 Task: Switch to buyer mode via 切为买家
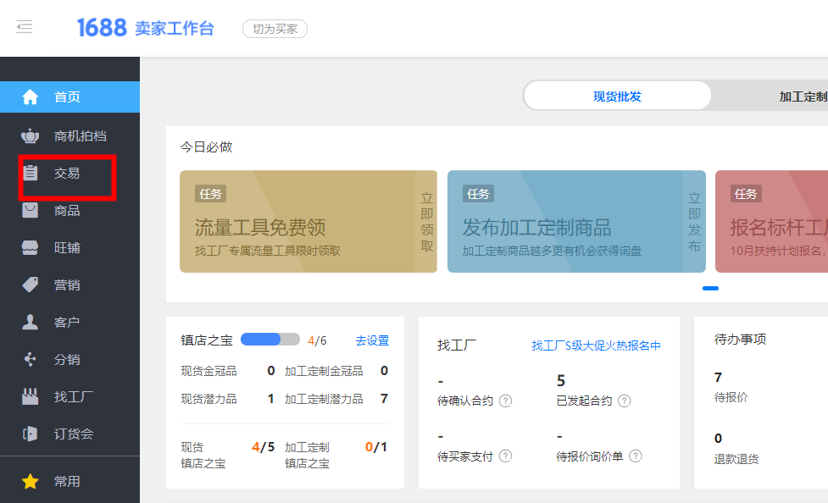[x=275, y=28]
